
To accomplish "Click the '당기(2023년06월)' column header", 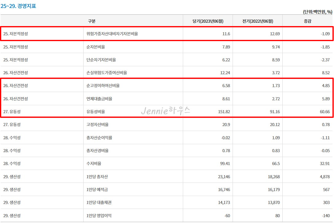I will [x=208, y=21].
